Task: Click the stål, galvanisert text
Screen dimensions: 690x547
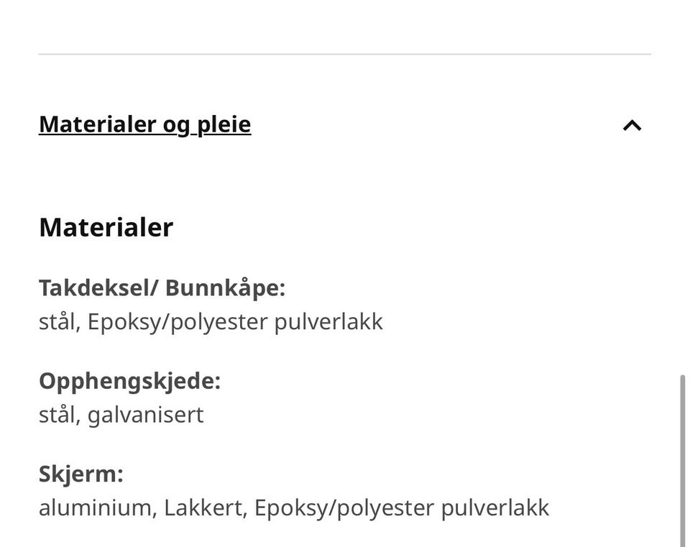Action: coord(121,414)
